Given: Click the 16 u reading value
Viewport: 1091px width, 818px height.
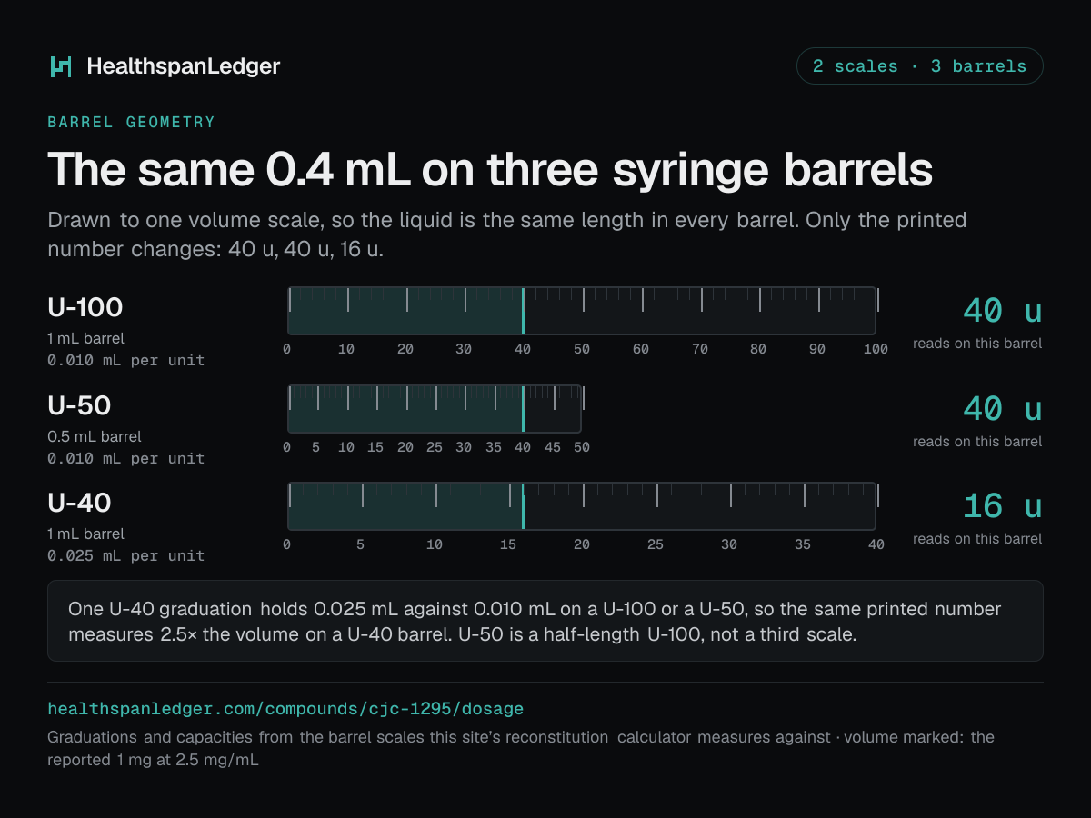Looking at the screenshot, I should [1002, 505].
